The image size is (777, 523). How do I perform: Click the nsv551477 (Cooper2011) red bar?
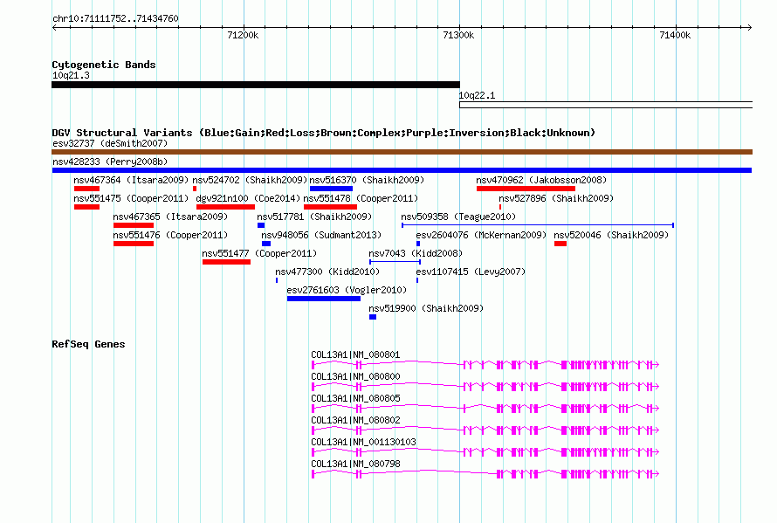pos(226,262)
